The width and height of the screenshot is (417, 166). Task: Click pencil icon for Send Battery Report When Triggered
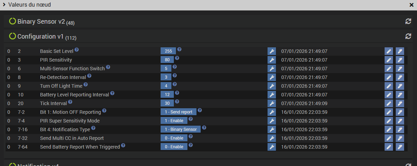point(388,147)
